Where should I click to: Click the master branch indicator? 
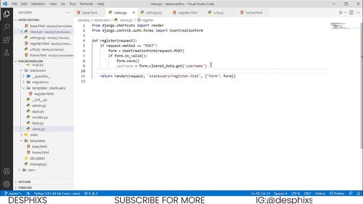(13, 193)
